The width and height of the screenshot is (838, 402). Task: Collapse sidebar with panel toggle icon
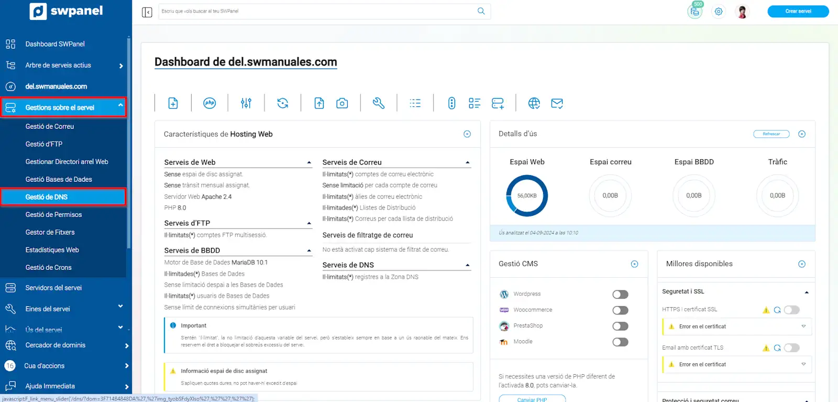click(x=147, y=12)
